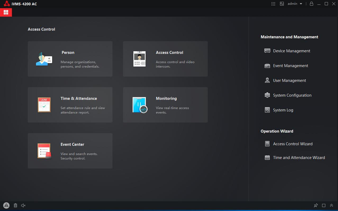Open User Management
The width and height of the screenshot is (338, 211).
pos(289,81)
